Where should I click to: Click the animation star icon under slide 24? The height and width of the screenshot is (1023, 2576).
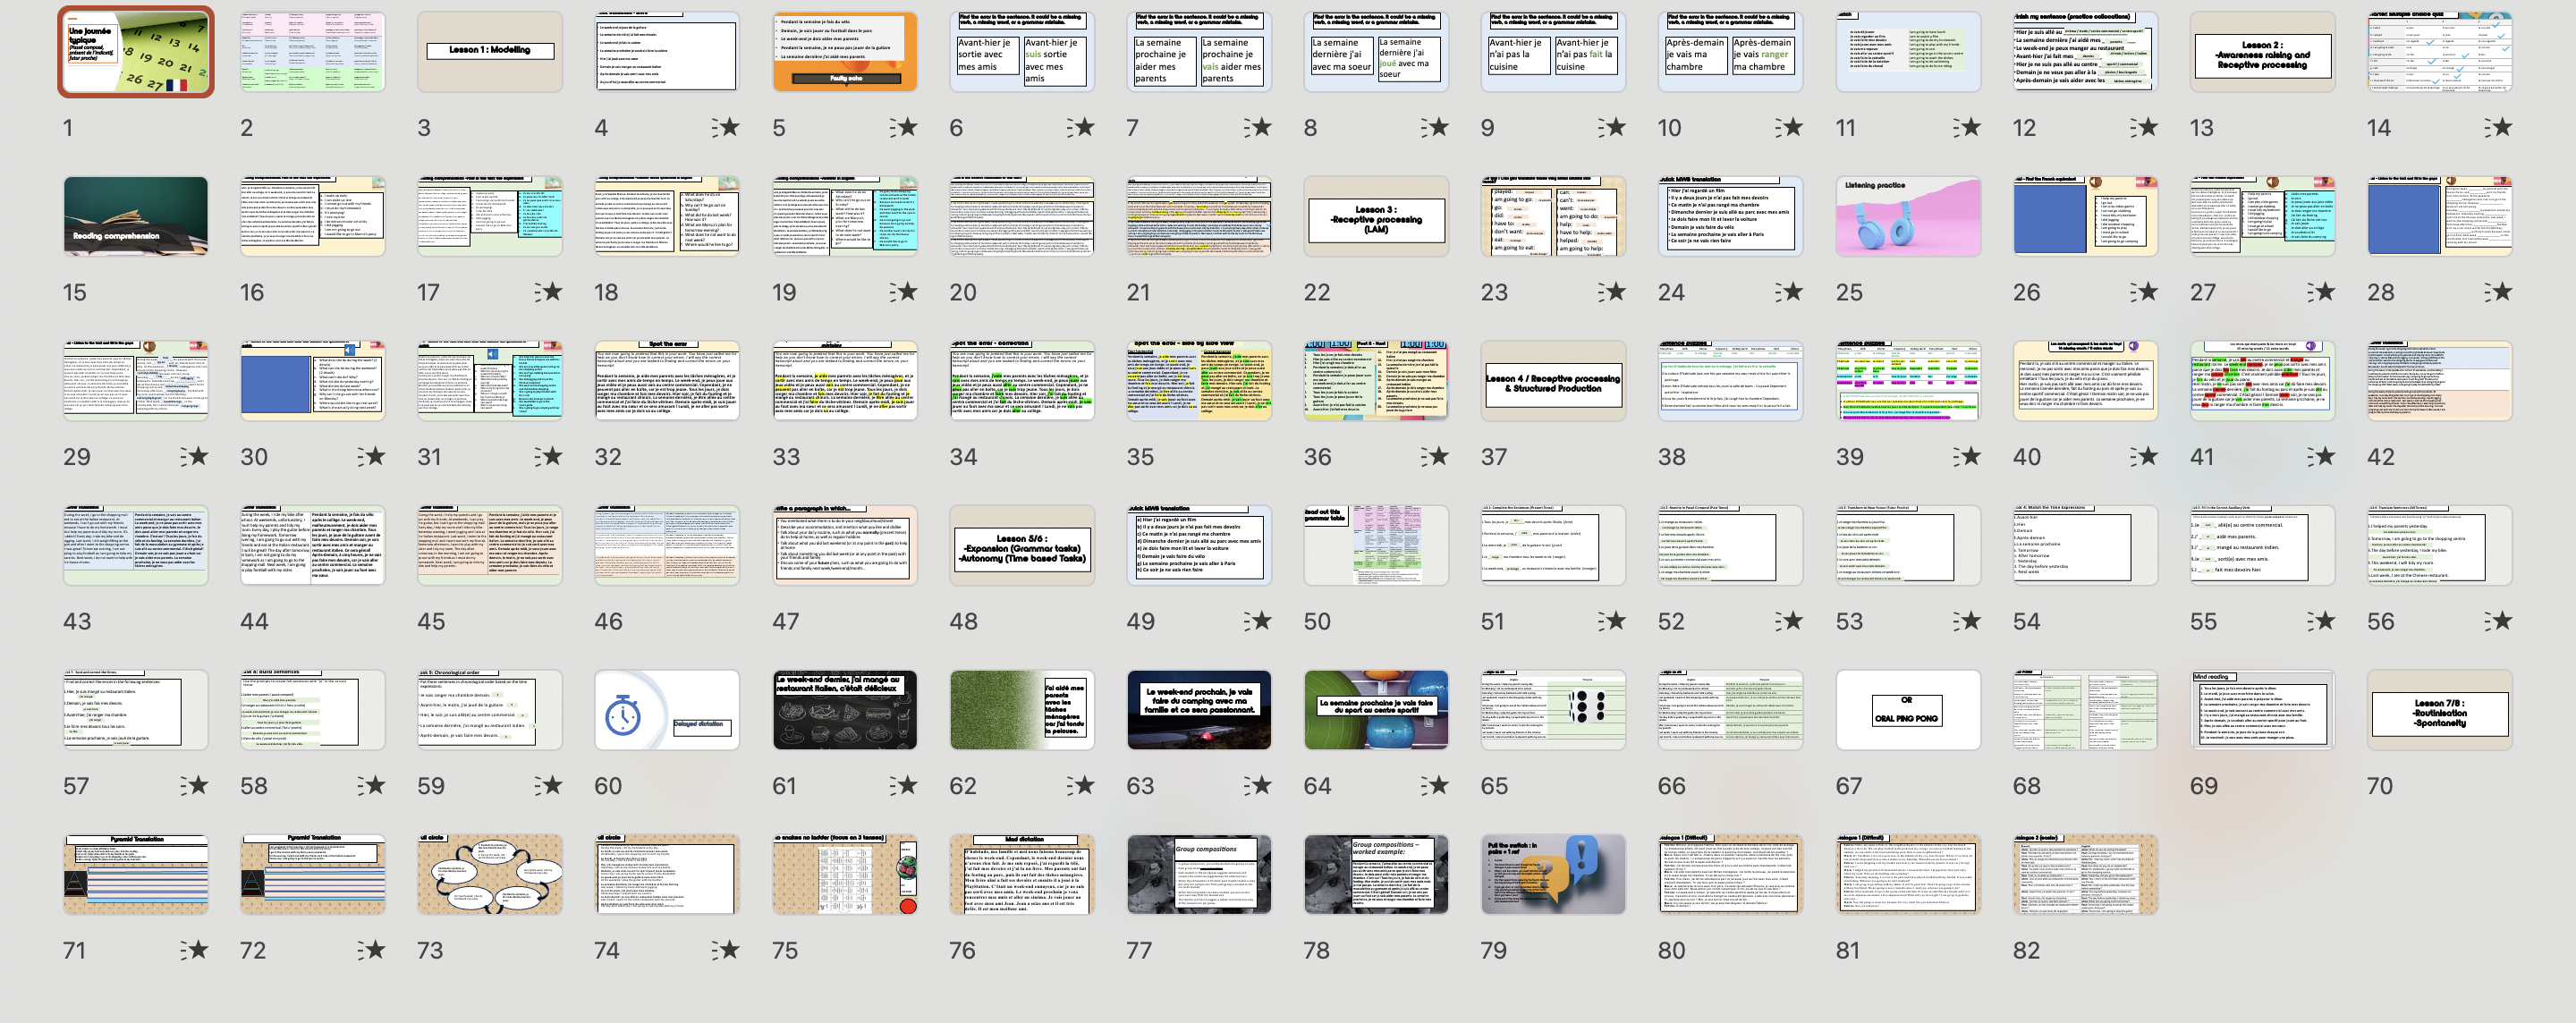click(1788, 291)
